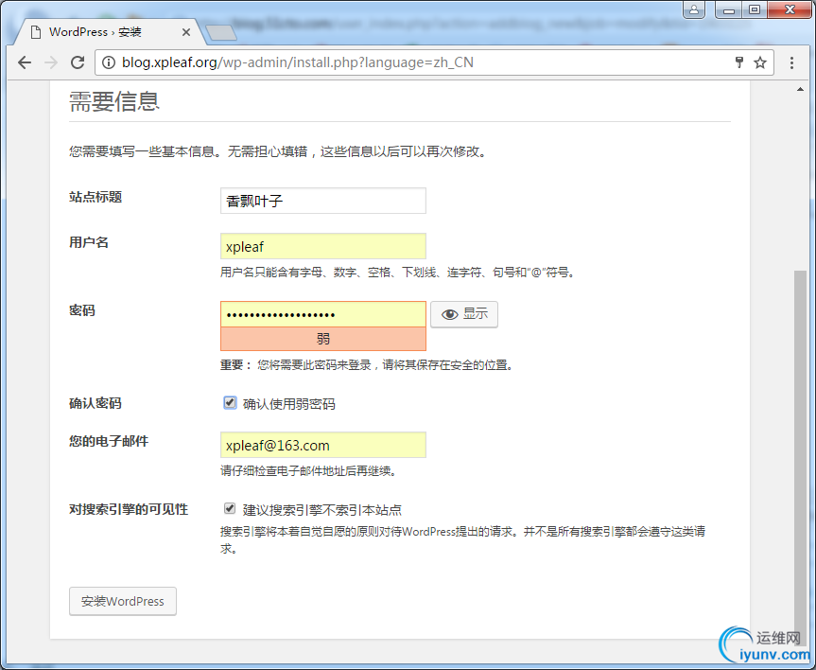Minimize the Chrome window

(729, 9)
